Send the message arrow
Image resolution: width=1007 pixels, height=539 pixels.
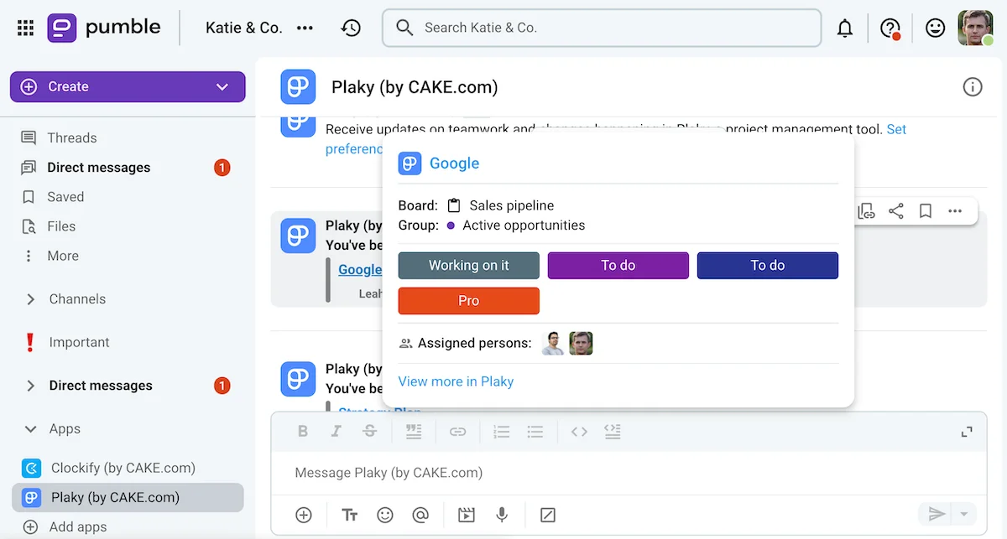pyautogui.click(x=937, y=514)
